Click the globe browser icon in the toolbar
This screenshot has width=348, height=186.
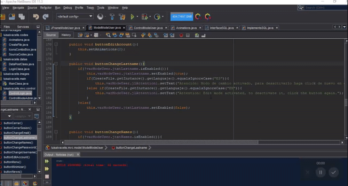(101, 16)
